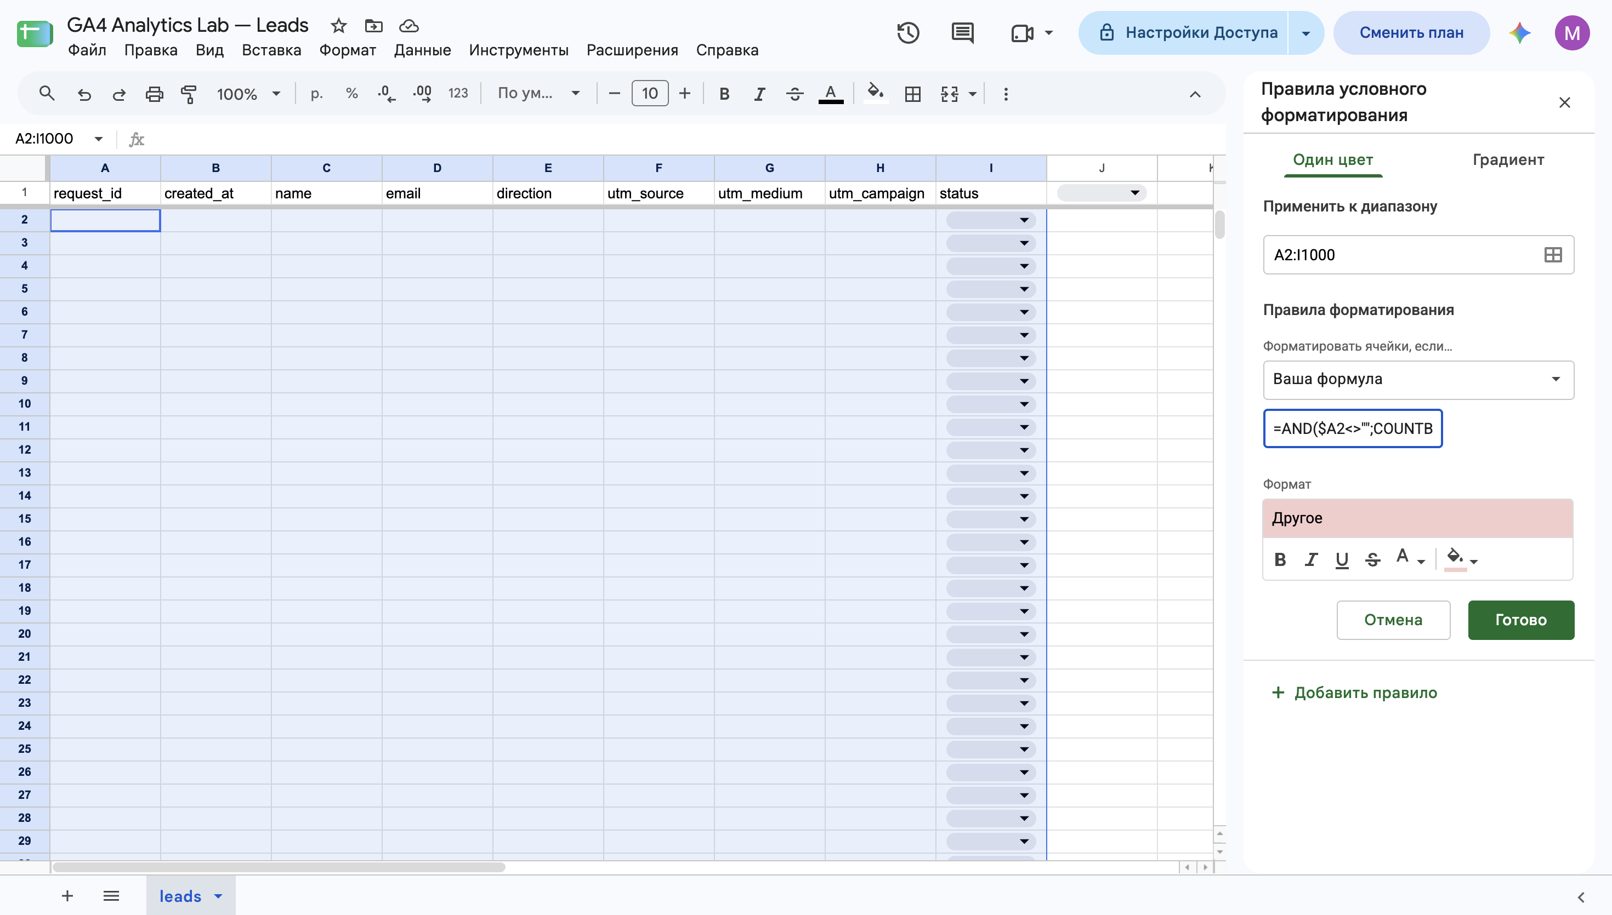Open the Ваша формула condition dropdown
Image resolution: width=1612 pixels, height=915 pixels.
click(1418, 380)
